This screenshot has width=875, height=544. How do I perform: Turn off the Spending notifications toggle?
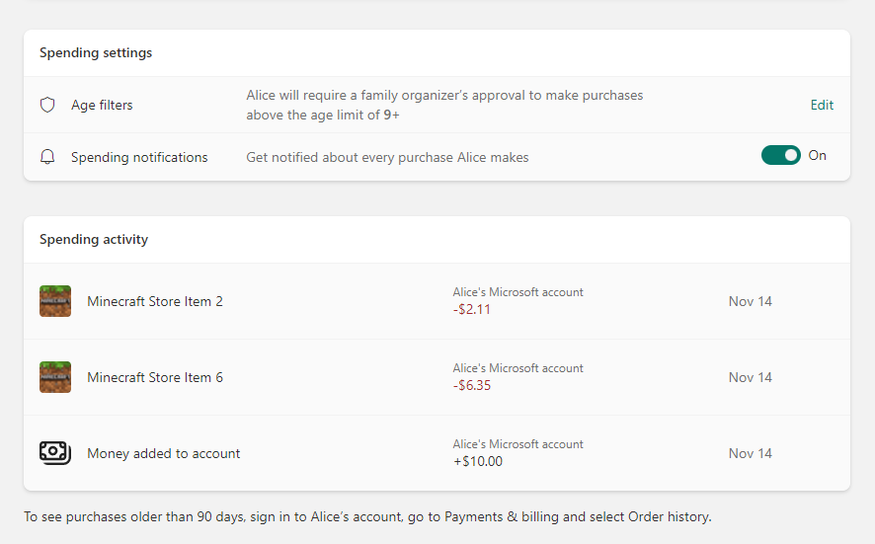tap(780, 155)
